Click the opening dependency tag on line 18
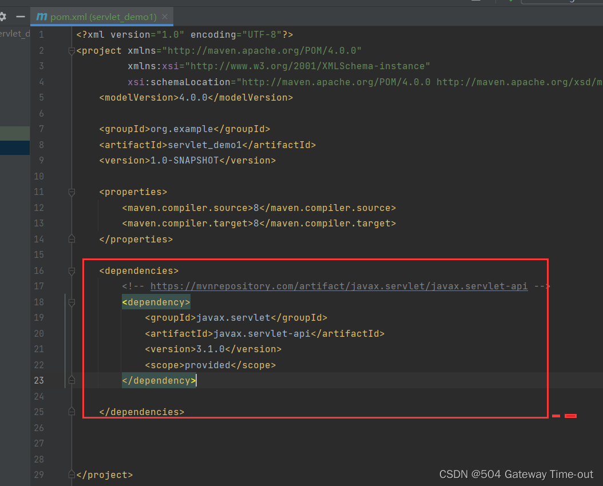 tap(156, 302)
